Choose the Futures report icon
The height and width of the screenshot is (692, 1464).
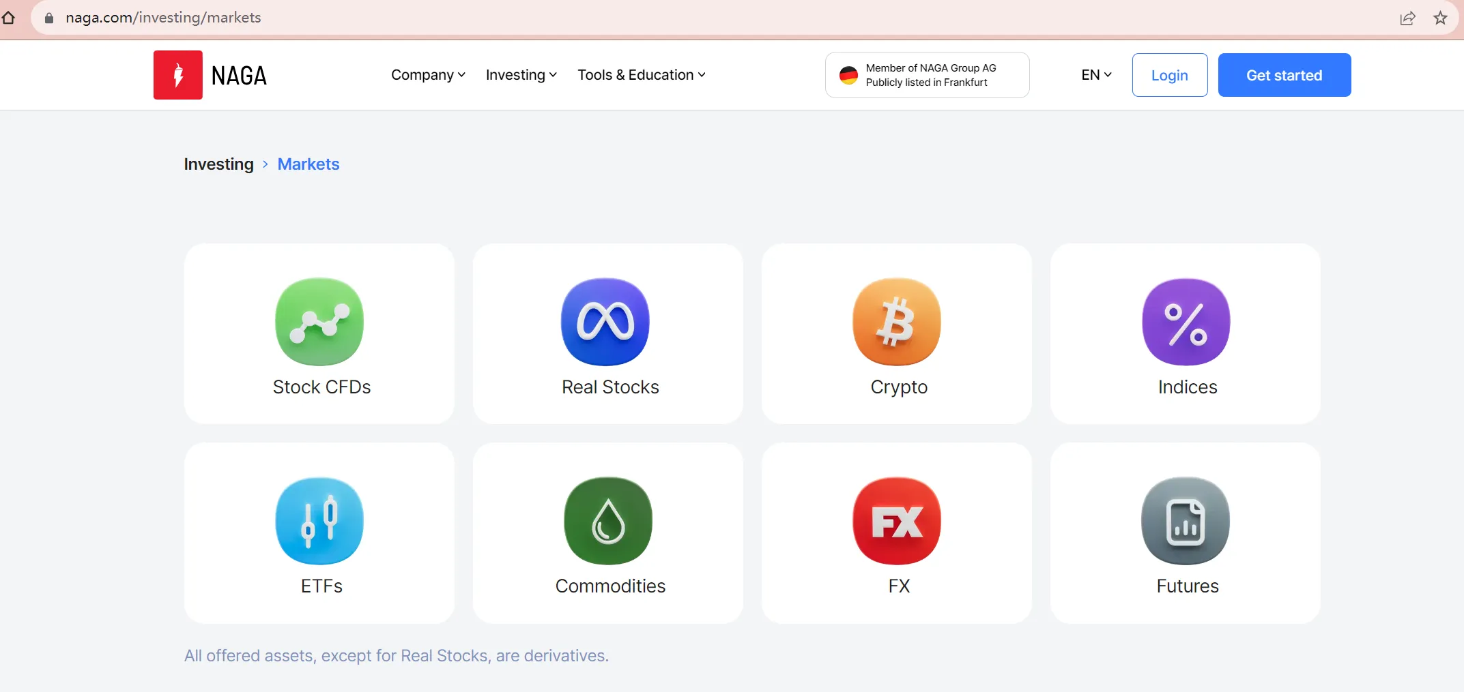pyautogui.click(x=1186, y=521)
